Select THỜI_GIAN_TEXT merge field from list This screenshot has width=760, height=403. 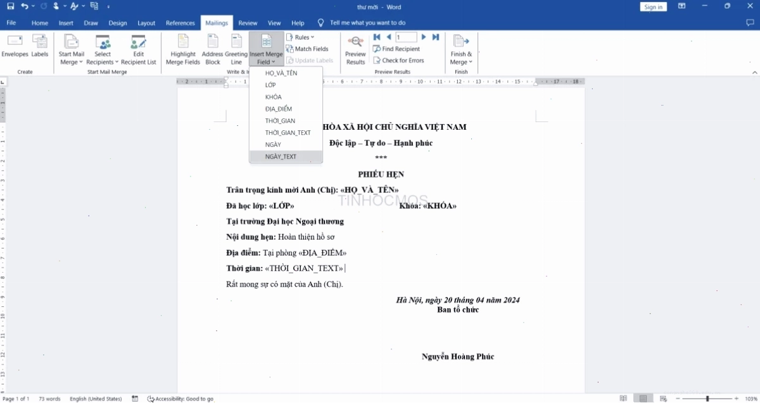point(286,133)
